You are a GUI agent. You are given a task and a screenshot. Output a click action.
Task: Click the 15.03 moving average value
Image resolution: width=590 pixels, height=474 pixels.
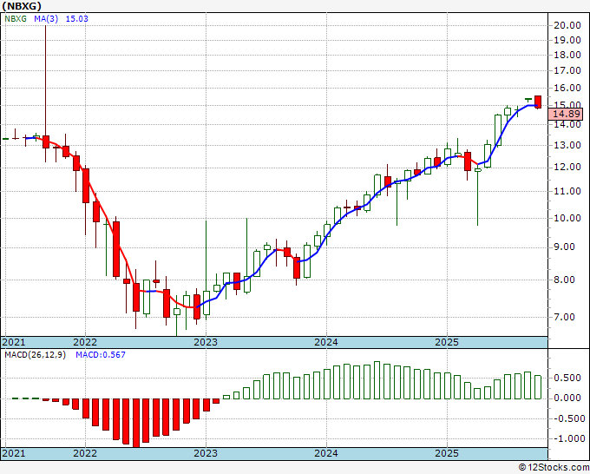point(76,18)
